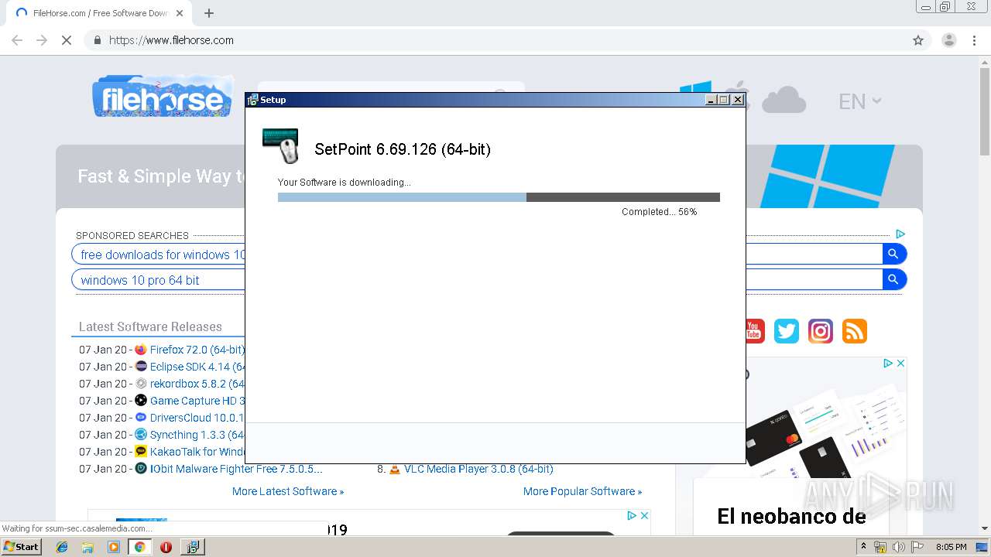Open Game Capture HD link
Image resolution: width=991 pixels, height=557 pixels.
197,401
